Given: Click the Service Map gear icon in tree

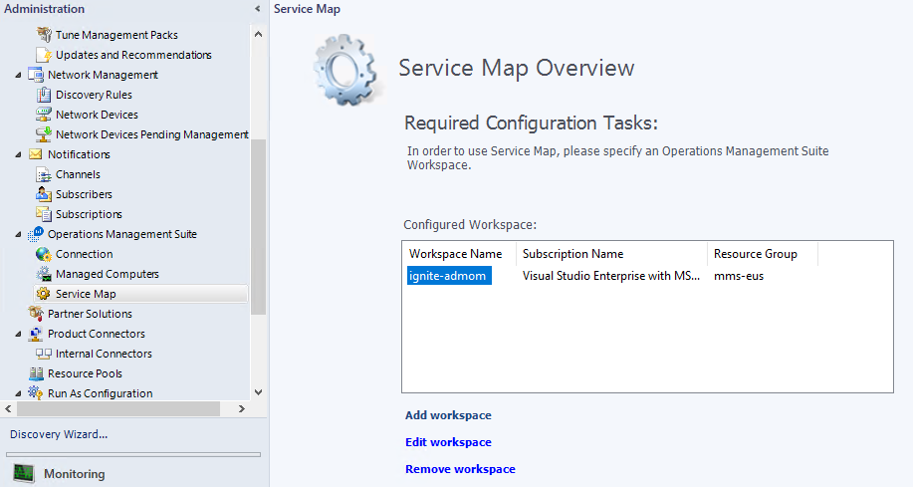Looking at the screenshot, I should tap(44, 294).
